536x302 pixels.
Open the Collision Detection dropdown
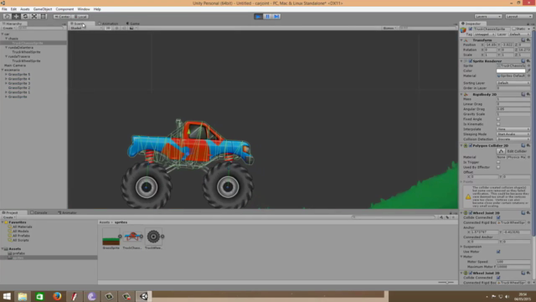(513, 139)
